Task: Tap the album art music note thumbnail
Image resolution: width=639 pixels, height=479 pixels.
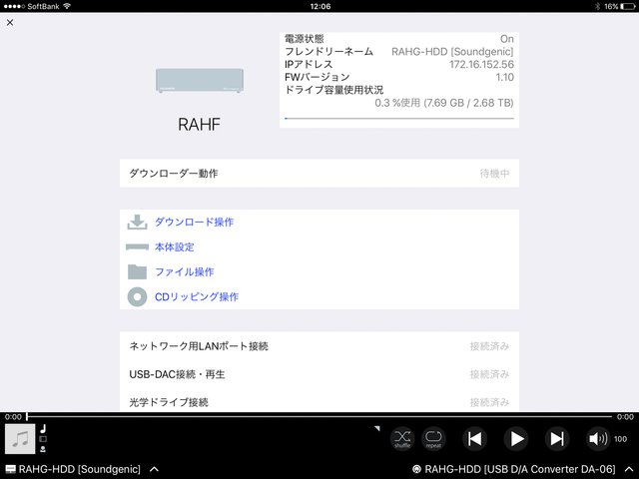Action: click(20, 438)
